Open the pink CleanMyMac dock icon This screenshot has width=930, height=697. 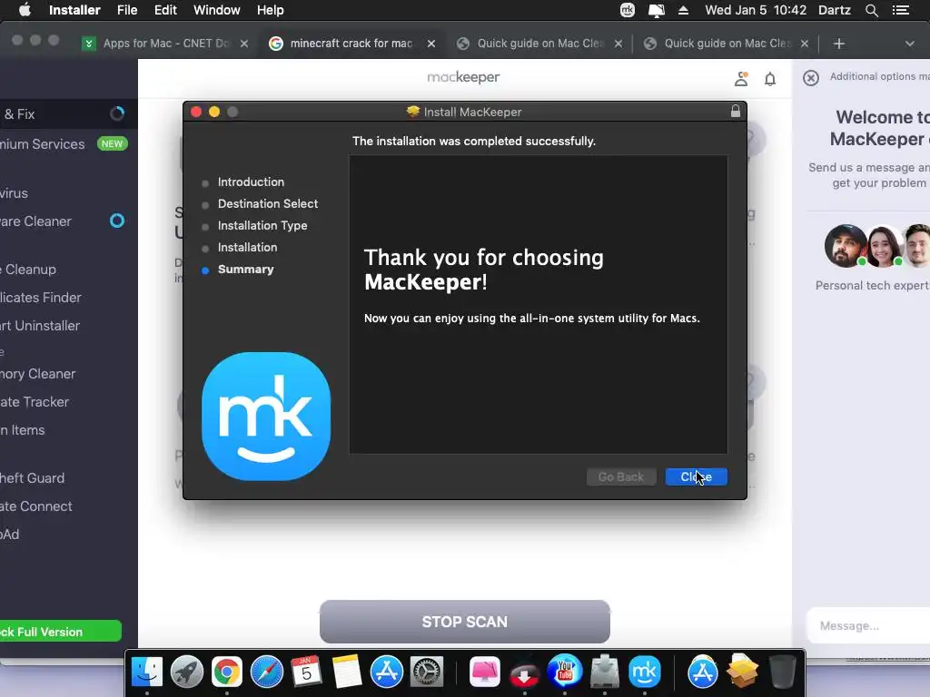tap(485, 672)
